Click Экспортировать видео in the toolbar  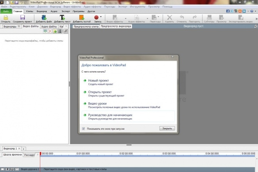[240, 19]
